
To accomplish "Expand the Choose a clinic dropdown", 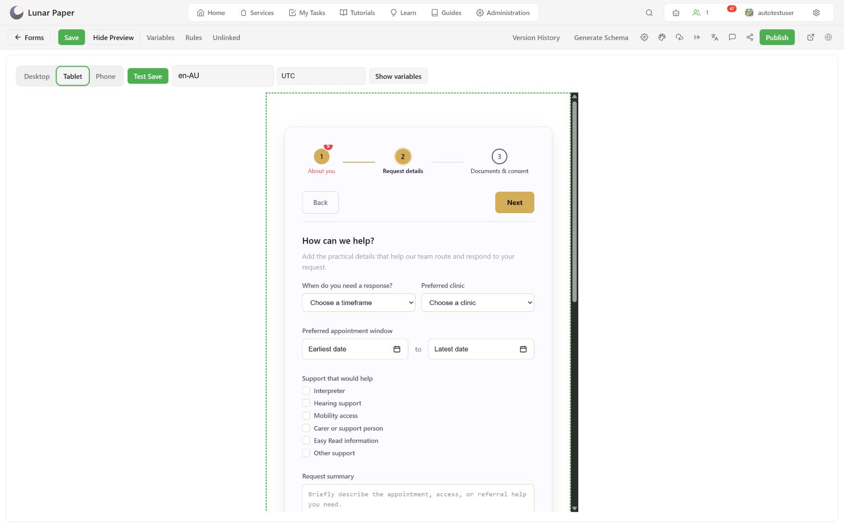I will (x=478, y=303).
